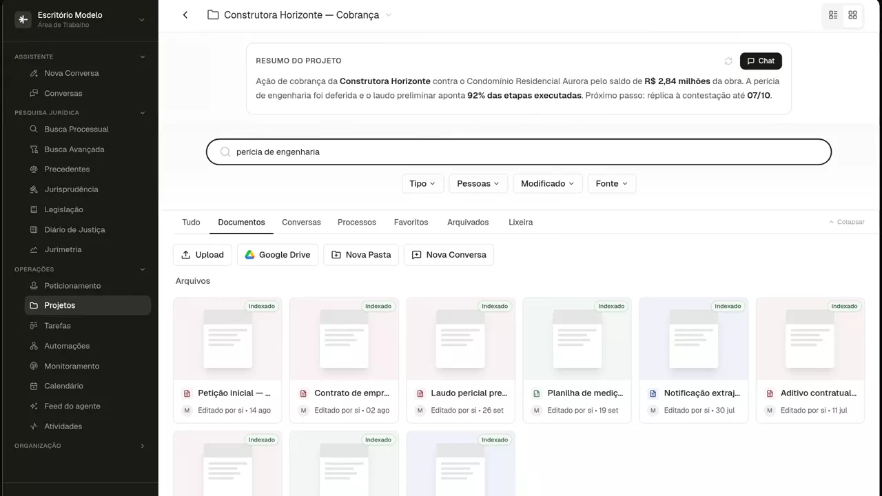This screenshot has height=496, width=882.
Task: Click the Peticionamento stamp icon
Action: click(34, 286)
